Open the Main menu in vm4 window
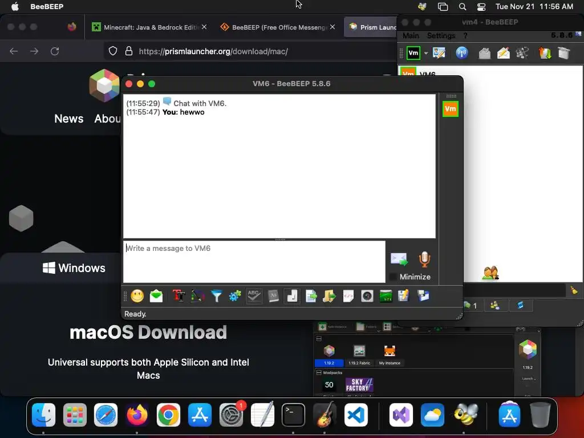Screen dimensions: 584x438 pos(411,35)
